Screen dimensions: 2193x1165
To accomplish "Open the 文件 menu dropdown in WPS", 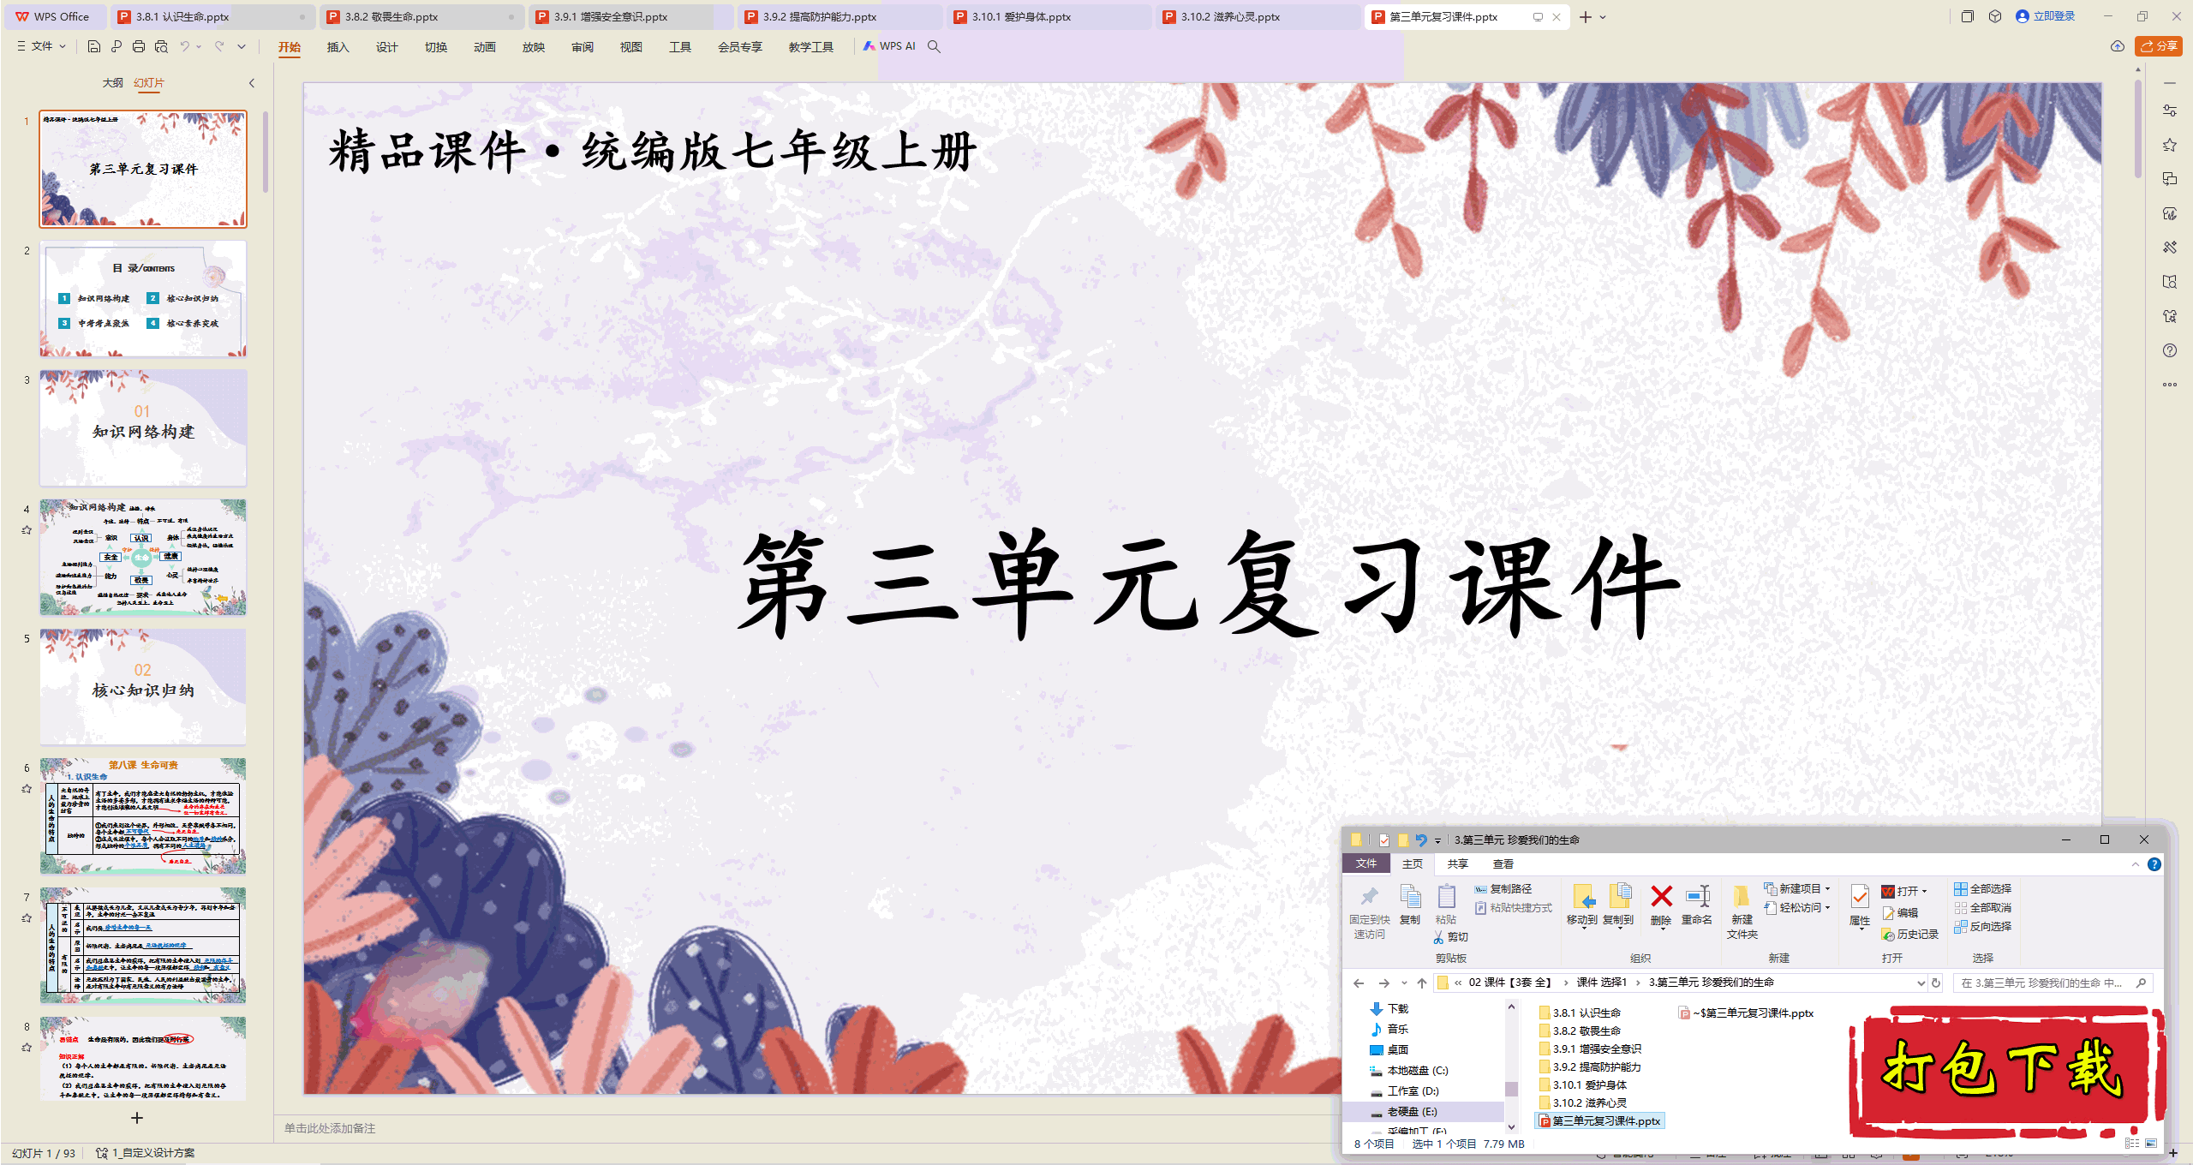I will pyautogui.click(x=41, y=46).
